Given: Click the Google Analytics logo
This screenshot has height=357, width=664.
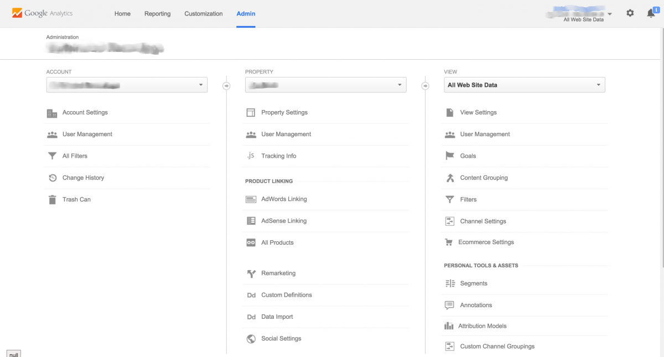Looking at the screenshot, I should [42, 13].
